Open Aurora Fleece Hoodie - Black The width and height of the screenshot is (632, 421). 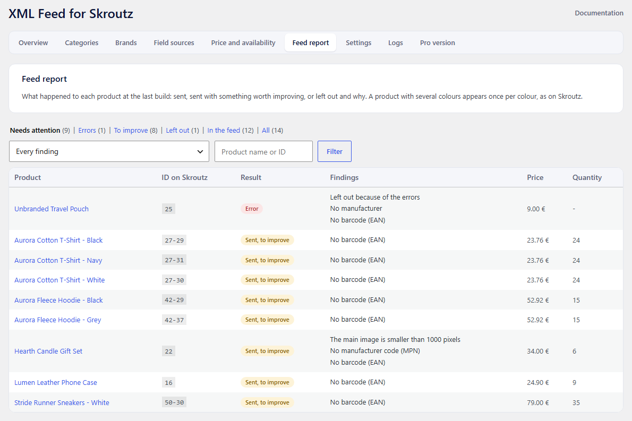tap(58, 300)
